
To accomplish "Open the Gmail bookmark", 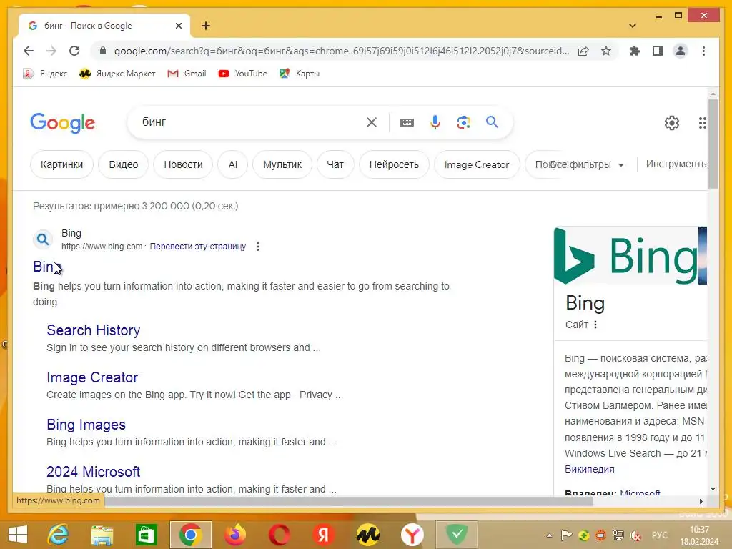I will (187, 74).
